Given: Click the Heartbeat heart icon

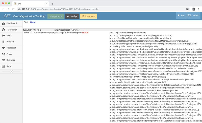Looking at the screenshot, I should coord(3,48).
